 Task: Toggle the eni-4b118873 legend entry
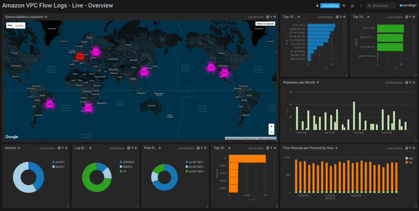click(194, 167)
